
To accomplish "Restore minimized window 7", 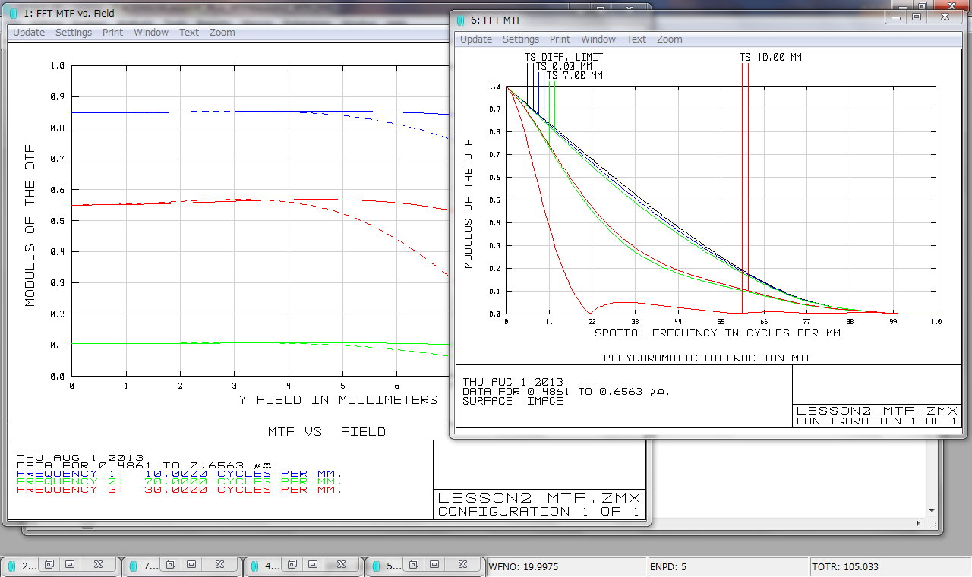I will 170,565.
